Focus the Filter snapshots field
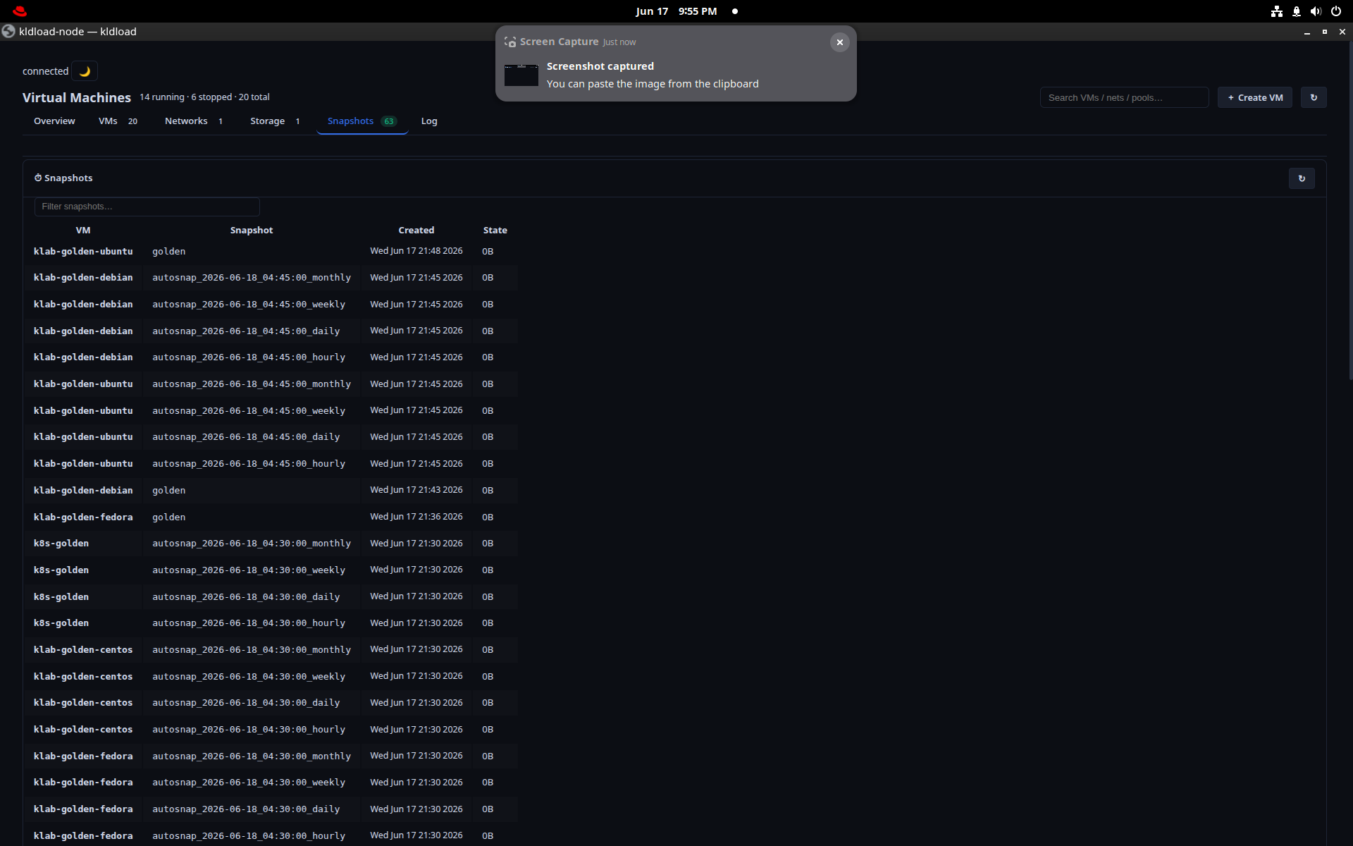Image resolution: width=1353 pixels, height=846 pixels. point(147,207)
